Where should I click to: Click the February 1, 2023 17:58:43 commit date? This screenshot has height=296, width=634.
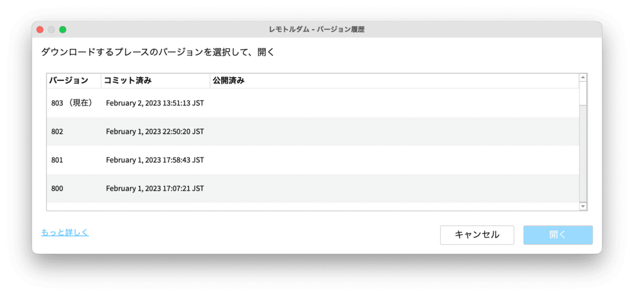point(155,160)
